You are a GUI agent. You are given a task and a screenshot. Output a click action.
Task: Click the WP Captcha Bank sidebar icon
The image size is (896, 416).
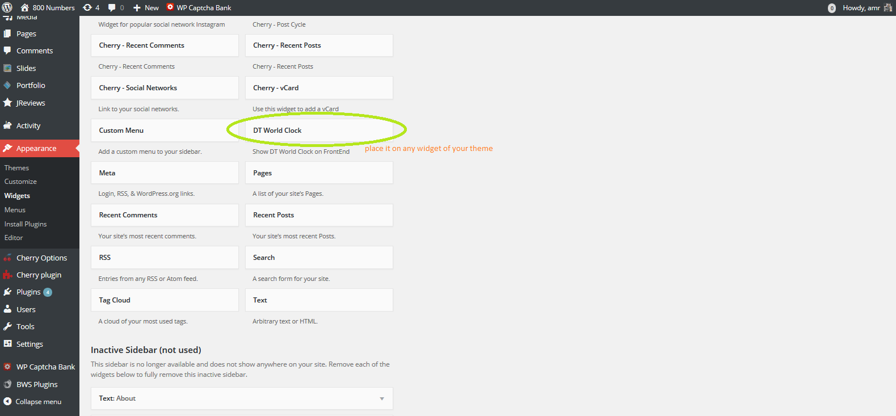click(7, 367)
